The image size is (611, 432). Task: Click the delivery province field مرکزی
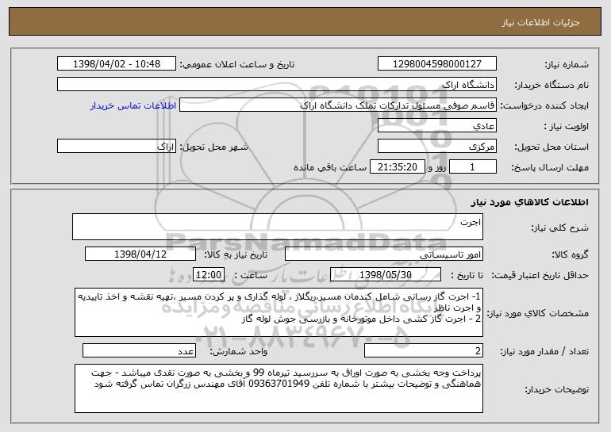point(436,147)
